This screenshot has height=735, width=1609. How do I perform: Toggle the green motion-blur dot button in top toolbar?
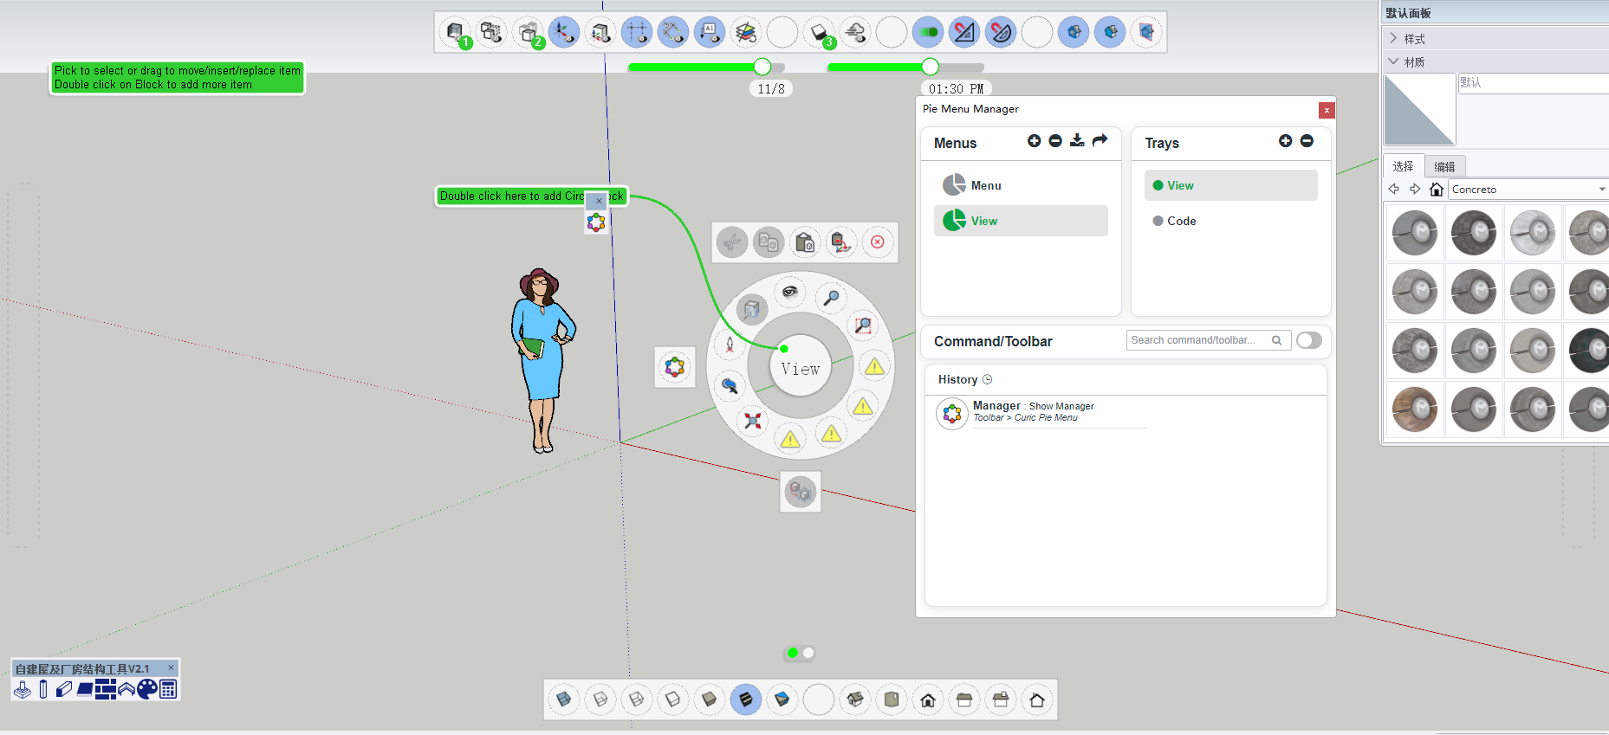[928, 33]
